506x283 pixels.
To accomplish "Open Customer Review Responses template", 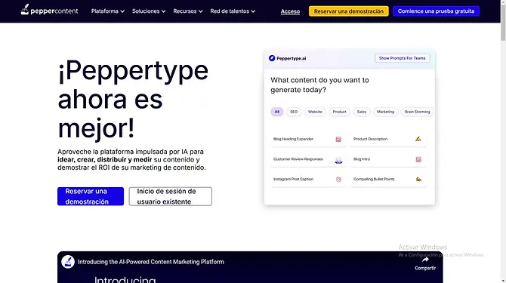I will pyautogui.click(x=308, y=159).
